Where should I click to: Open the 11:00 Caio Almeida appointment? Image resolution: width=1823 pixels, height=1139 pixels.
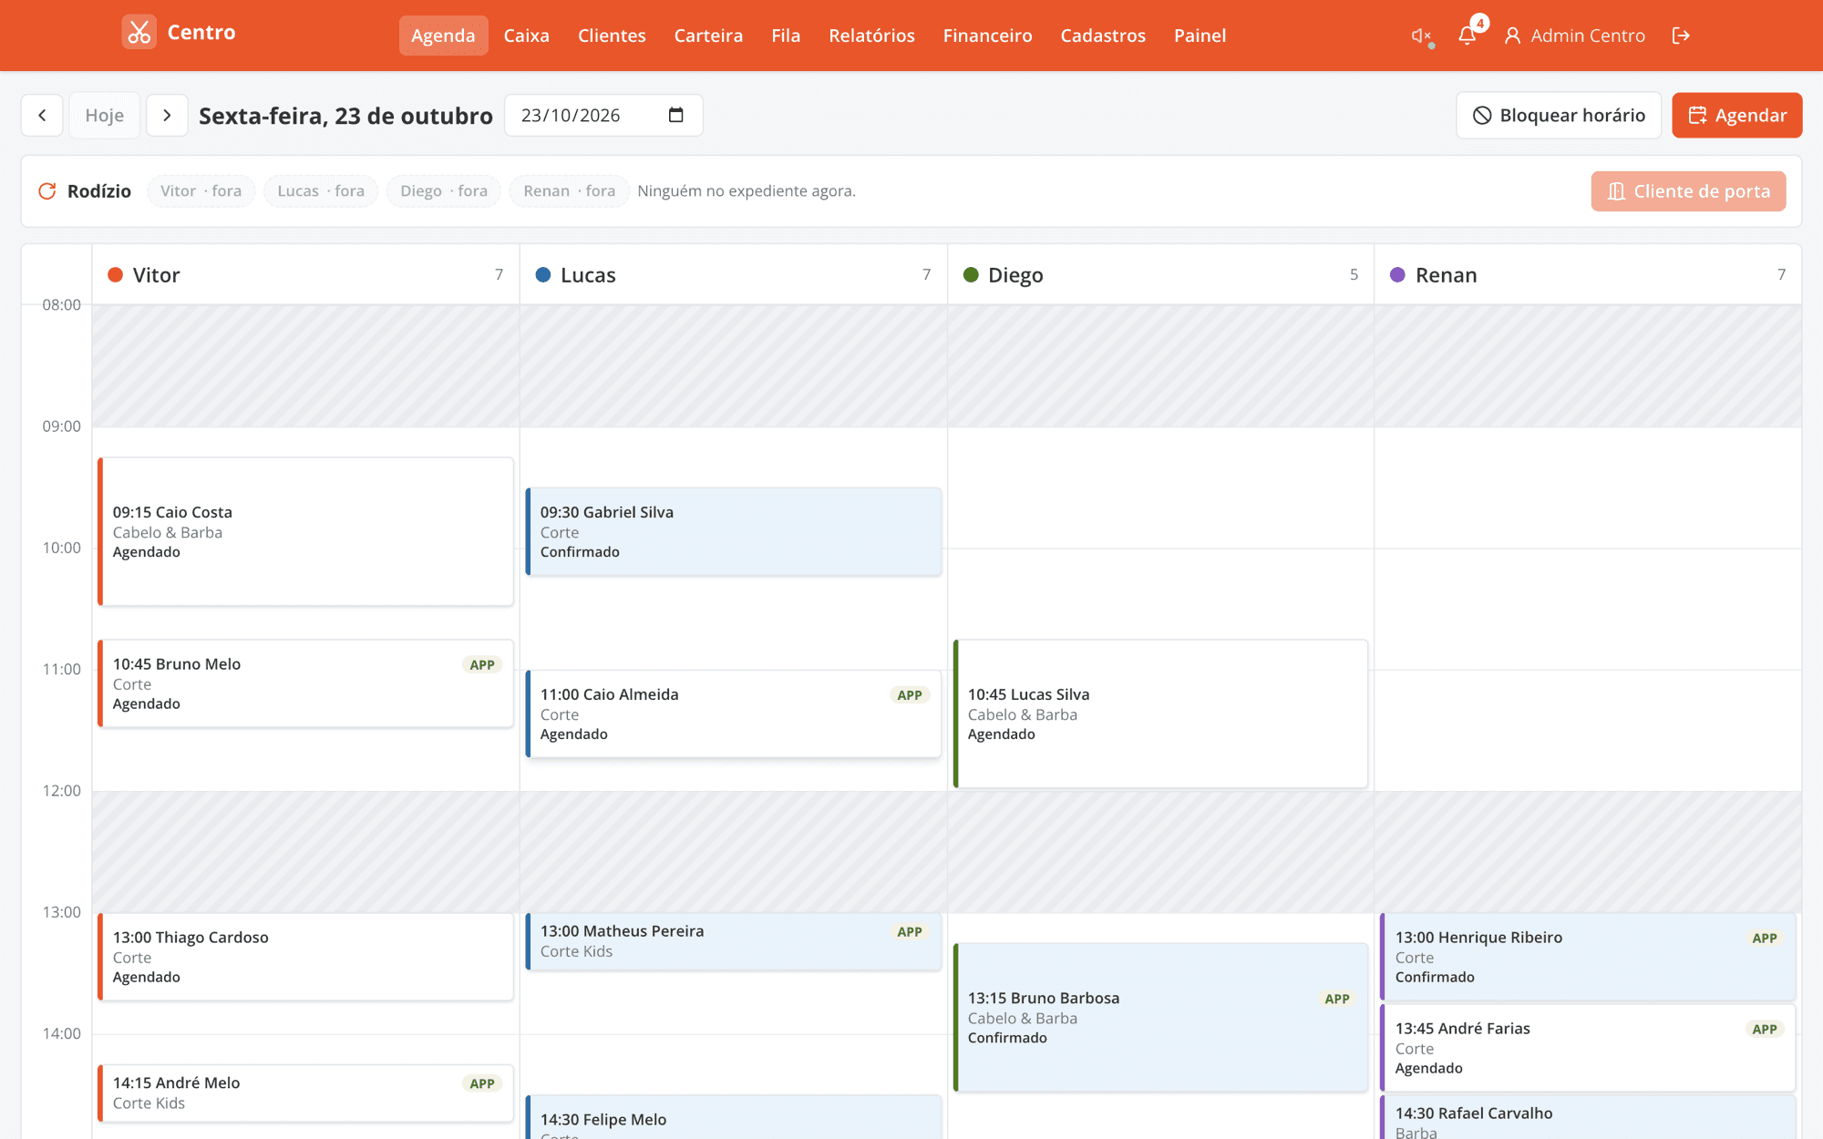click(733, 714)
